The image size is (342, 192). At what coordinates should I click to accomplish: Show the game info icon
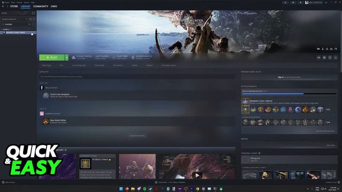330,58
